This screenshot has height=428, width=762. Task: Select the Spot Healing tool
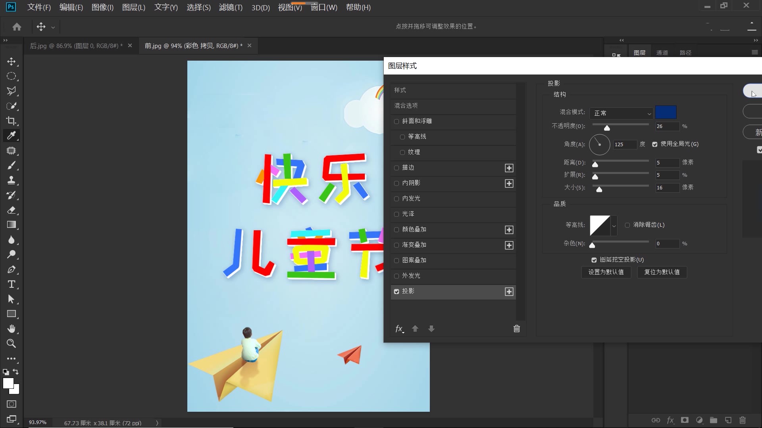11,151
